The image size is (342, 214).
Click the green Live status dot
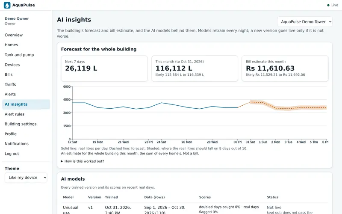(328, 5)
